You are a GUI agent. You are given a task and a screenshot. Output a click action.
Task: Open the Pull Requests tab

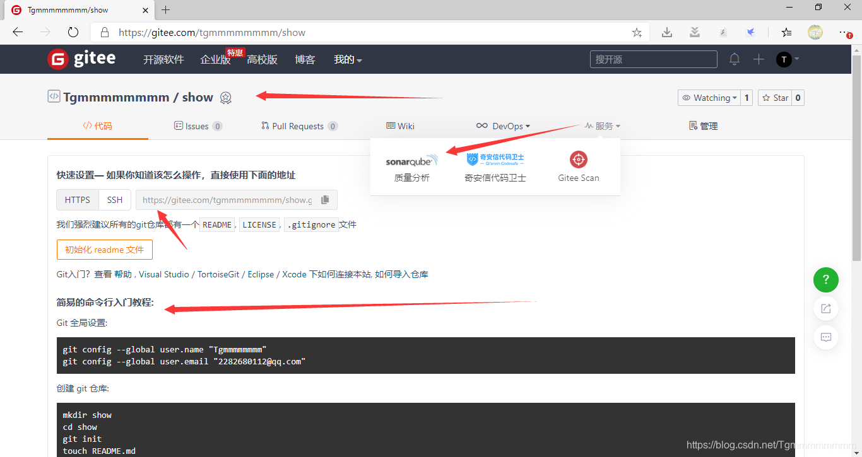[x=299, y=126]
